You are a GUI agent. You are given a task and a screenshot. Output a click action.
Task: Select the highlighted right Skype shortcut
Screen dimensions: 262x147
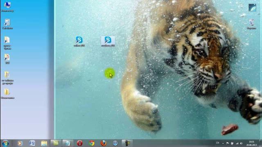108,41
